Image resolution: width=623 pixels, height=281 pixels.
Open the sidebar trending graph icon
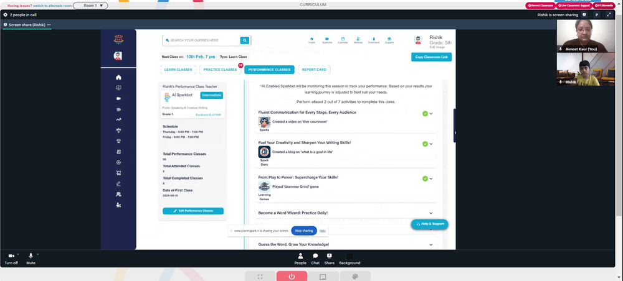[118, 120]
